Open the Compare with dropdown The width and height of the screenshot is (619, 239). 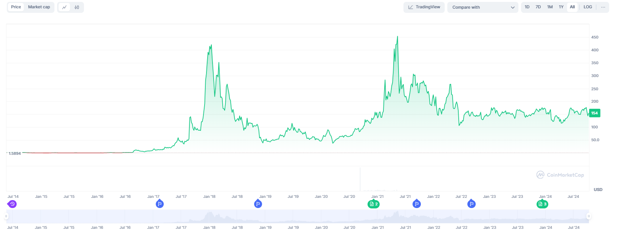click(482, 7)
